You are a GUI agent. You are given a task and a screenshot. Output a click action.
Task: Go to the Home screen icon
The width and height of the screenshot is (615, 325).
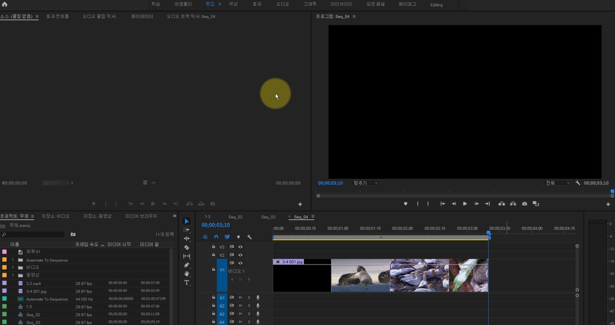pos(4,4)
